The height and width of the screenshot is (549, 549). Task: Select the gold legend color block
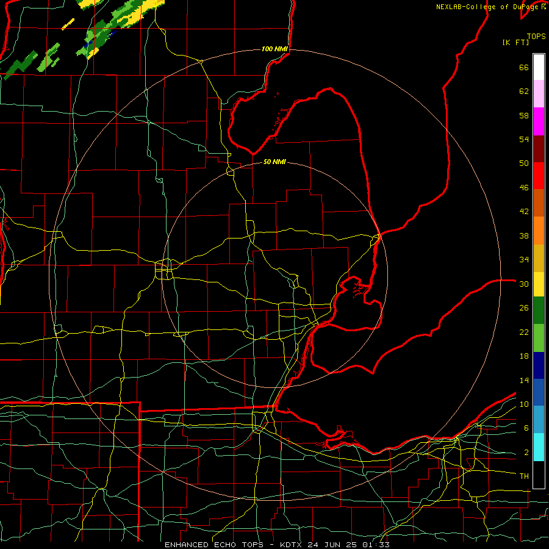point(539,258)
